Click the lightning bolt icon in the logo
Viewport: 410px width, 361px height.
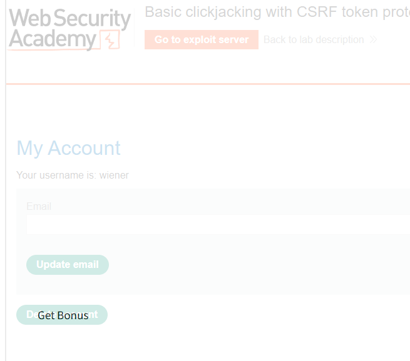[110, 39]
